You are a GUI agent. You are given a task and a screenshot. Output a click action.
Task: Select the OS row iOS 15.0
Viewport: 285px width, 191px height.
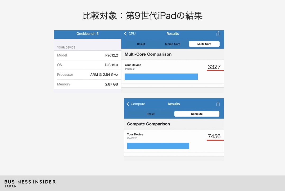(x=87, y=65)
